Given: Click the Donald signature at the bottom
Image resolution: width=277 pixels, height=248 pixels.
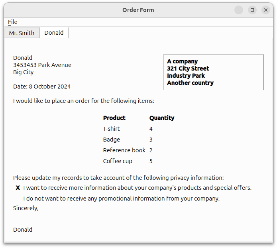Looking at the screenshot, I should (23, 230).
